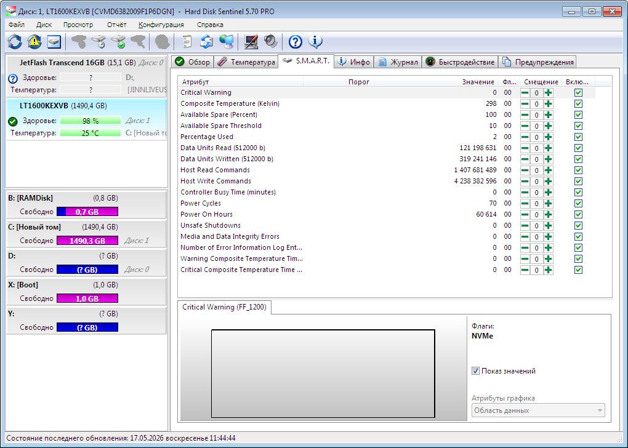Click the speaker sound toolbar icon
The width and height of the screenshot is (628, 448).
pyautogui.click(x=271, y=42)
